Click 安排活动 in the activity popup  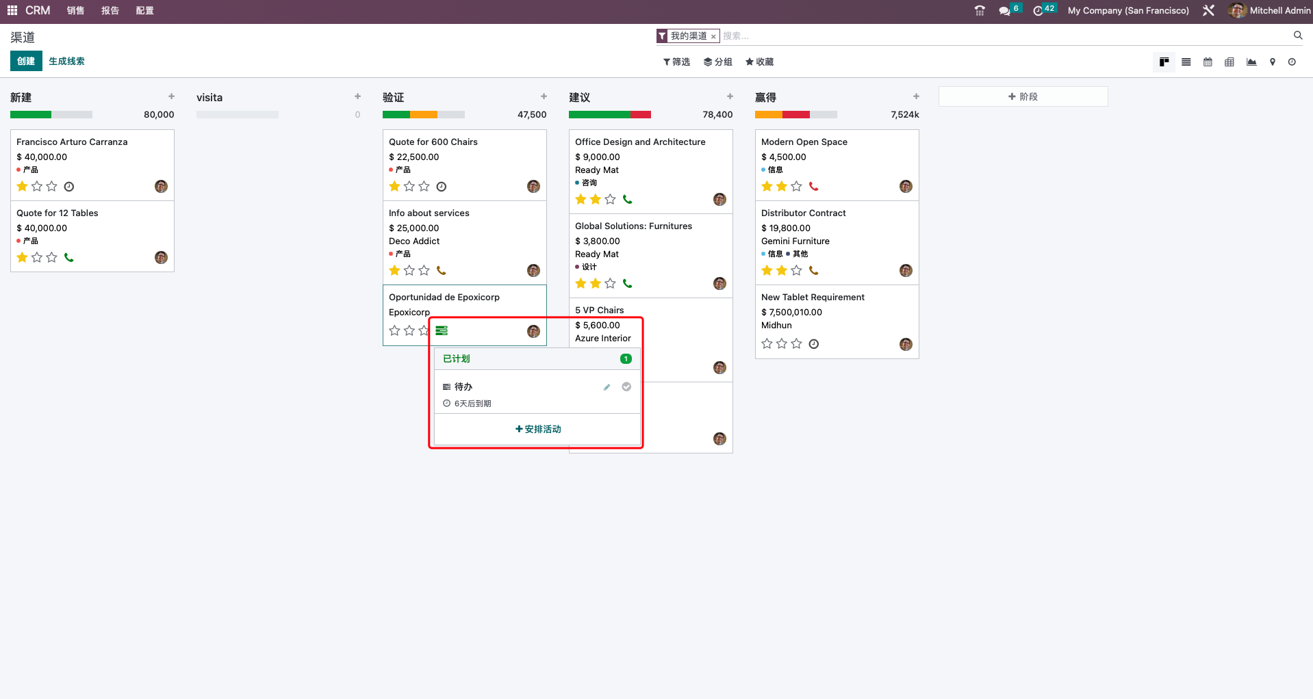(537, 429)
